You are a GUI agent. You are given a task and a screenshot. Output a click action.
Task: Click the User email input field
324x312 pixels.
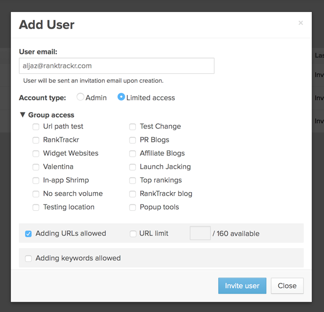pyautogui.click(x=117, y=66)
